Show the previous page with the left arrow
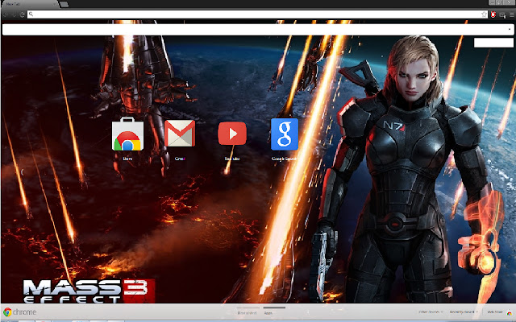516x322 pixels. point(22,171)
